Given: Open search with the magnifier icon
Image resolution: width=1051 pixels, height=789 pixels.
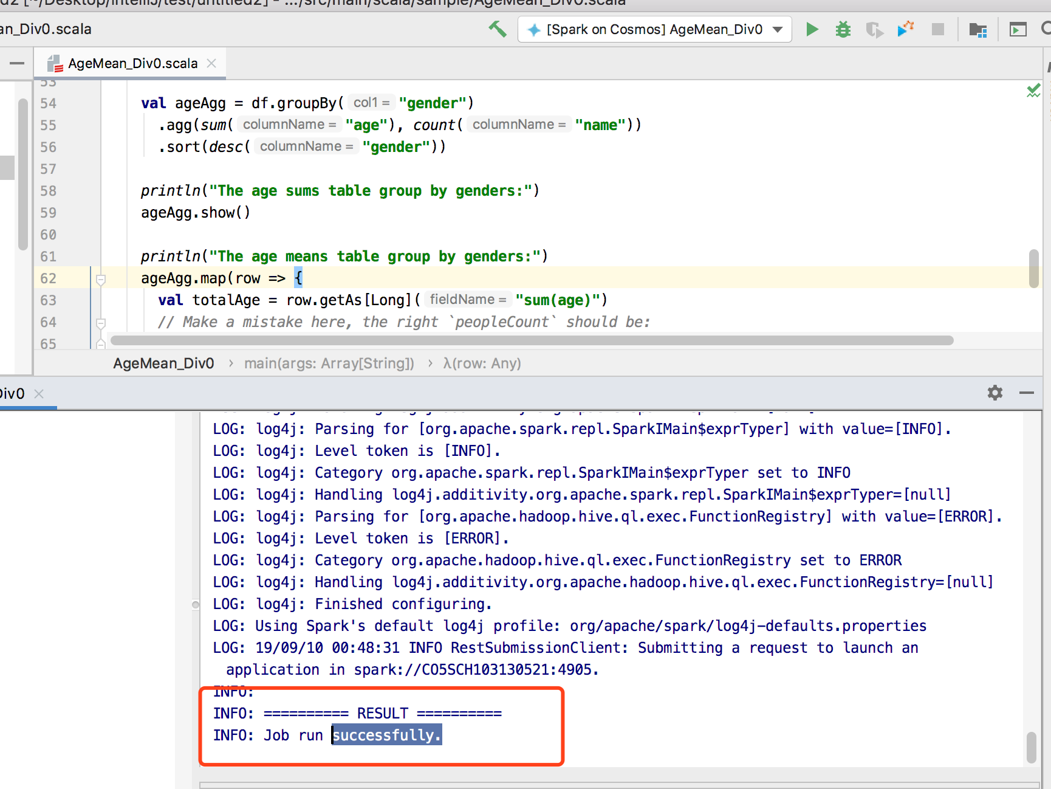Looking at the screenshot, I should point(1048,29).
